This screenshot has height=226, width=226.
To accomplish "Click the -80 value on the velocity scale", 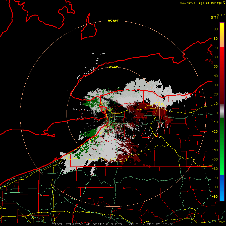I will [x=215, y=187].
